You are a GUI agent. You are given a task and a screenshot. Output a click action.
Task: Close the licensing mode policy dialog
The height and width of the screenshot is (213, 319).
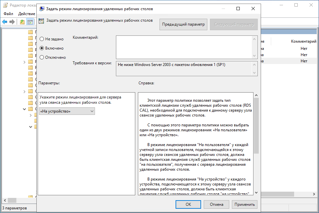[x=253, y=9]
